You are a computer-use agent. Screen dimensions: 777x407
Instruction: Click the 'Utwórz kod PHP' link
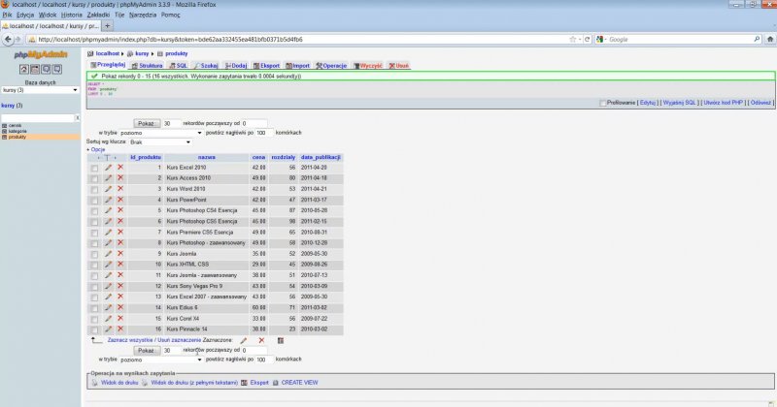720,102
